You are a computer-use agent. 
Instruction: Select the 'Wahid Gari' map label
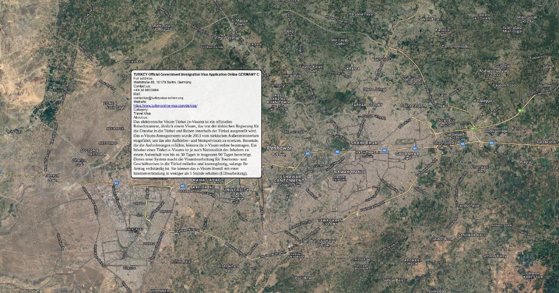(x=431, y=19)
